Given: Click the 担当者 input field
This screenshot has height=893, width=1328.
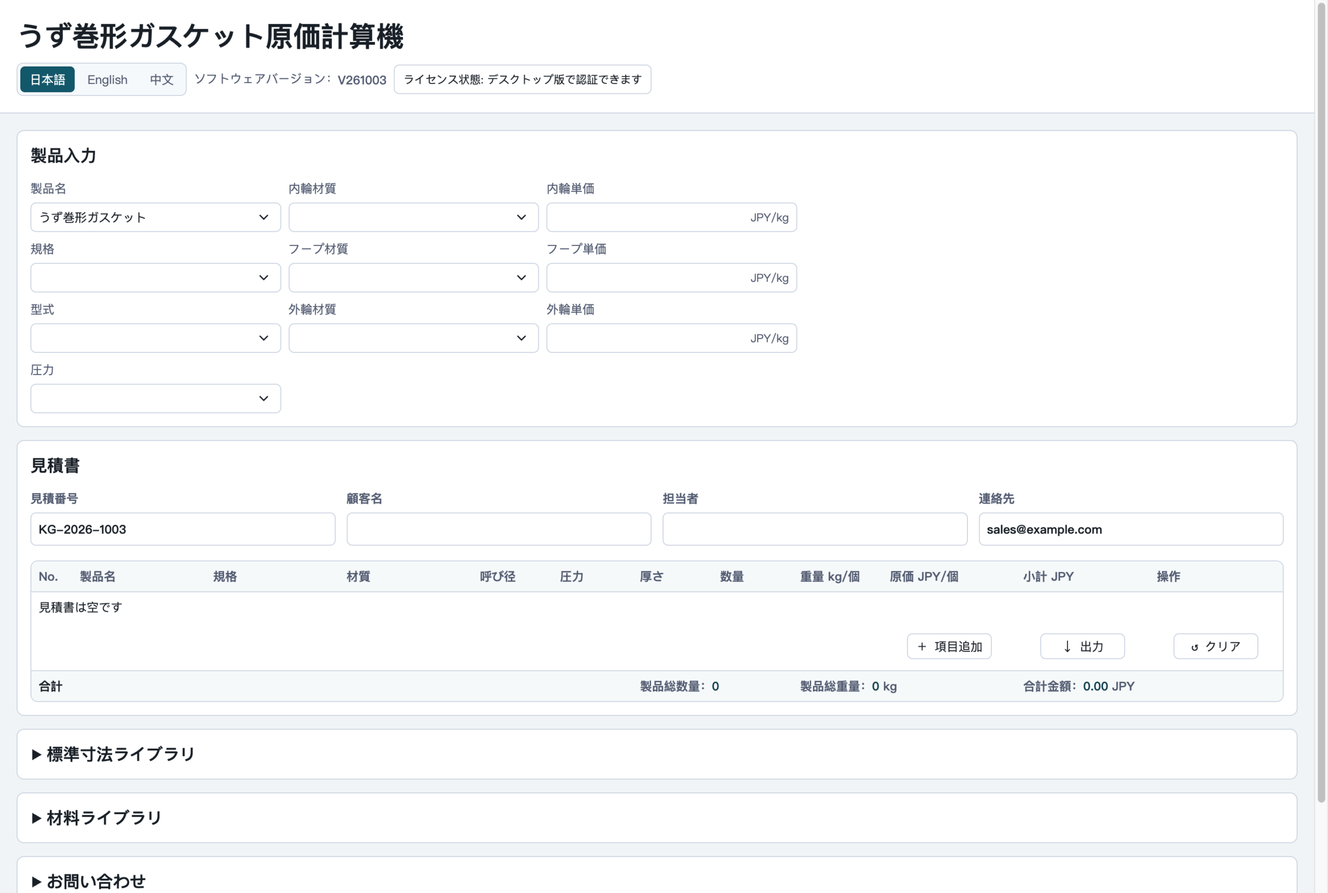Looking at the screenshot, I should (814, 529).
